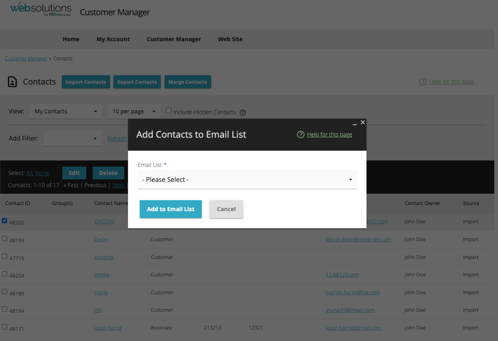
Task: Open the My Contacts view dropdown
Action: tap(66, 111)
